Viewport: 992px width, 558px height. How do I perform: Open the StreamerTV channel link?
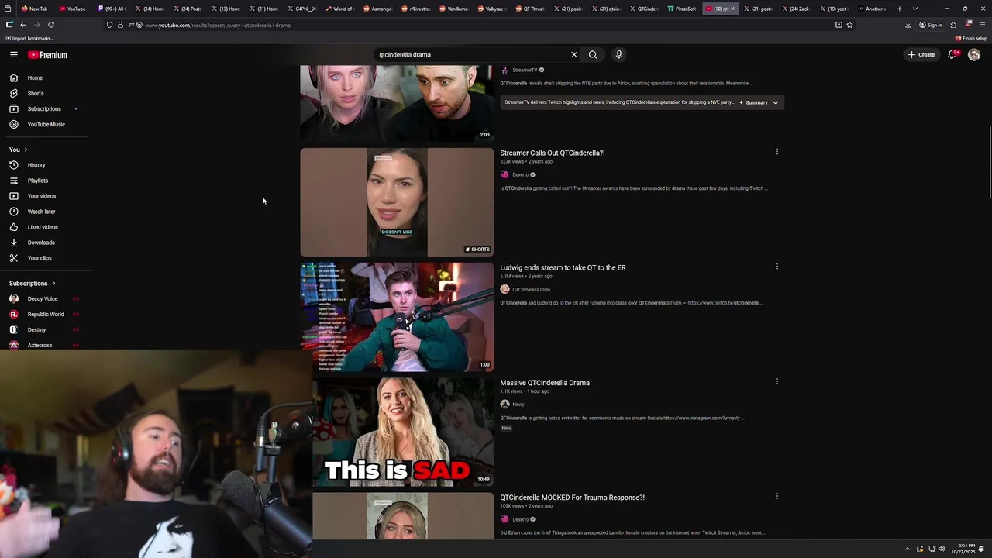pos(525,71)
